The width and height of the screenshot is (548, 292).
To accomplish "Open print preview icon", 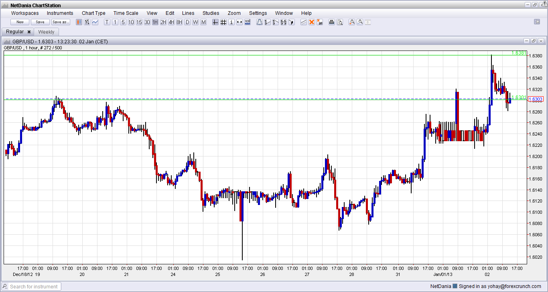I will [x=340, y=22].
